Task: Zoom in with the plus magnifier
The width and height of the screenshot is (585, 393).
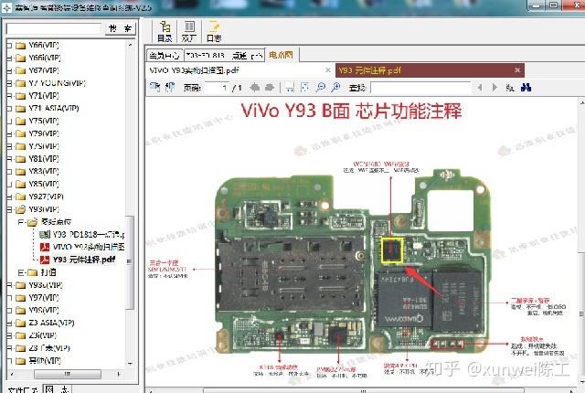Action: tap(335, 88)
